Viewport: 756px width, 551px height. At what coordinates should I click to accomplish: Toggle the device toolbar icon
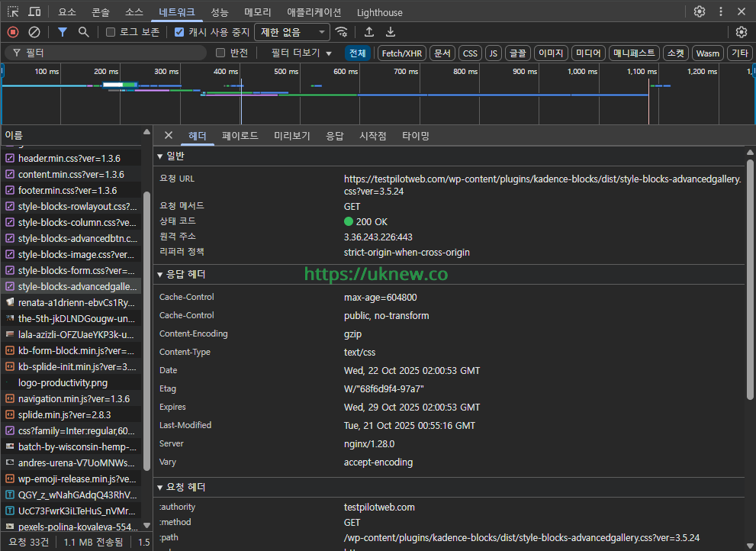click(35, 11)
